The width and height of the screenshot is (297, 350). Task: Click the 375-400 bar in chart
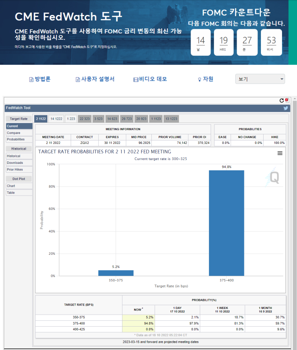(226, 223)
